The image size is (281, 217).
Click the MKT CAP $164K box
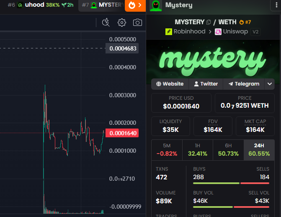(x=255, y=126)
